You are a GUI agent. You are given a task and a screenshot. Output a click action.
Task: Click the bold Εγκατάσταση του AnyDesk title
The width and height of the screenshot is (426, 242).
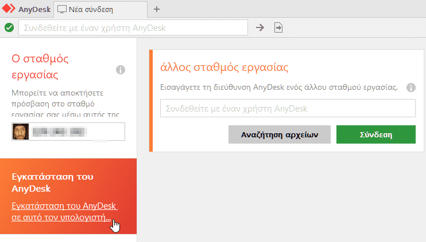(52, 183)
